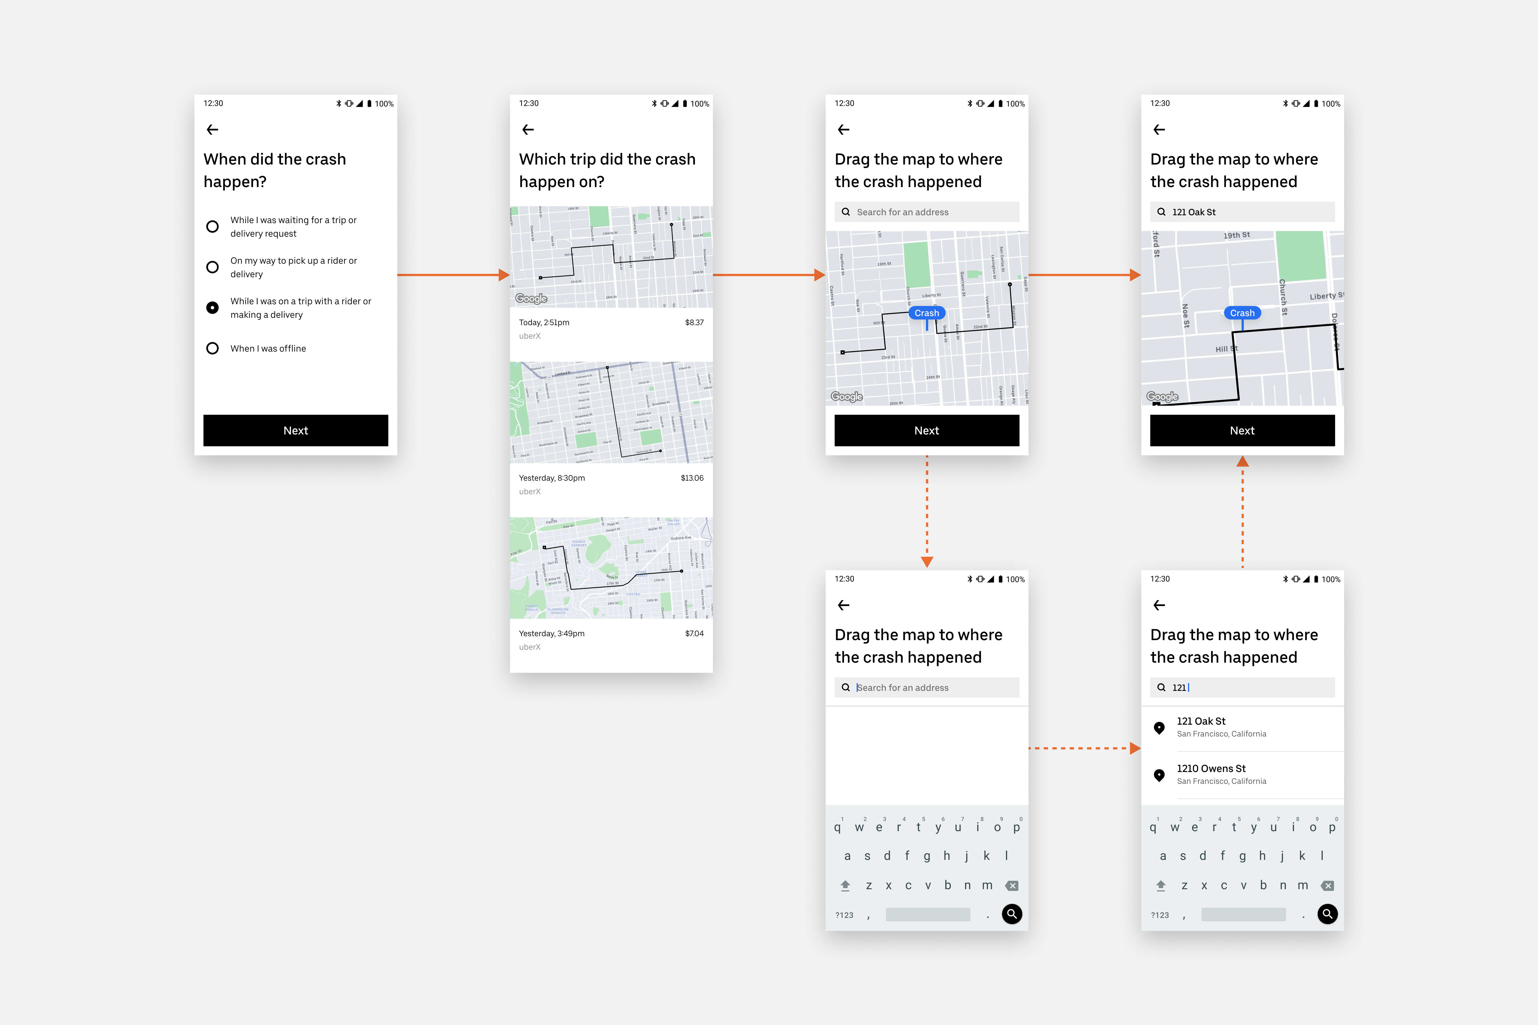Tap the Crash pin on the zoomed-out map
The height and width of the screenshot is (1025, 1538).
[x=927, y=313]
